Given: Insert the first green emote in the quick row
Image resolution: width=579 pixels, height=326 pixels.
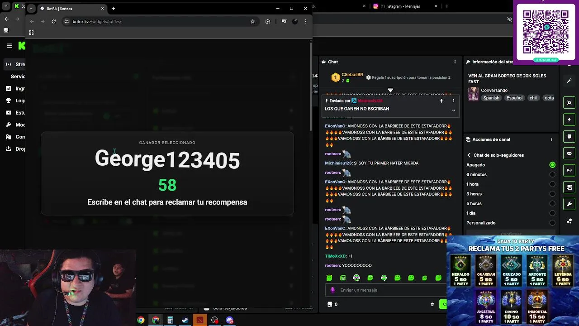Looking at the screenshot, I should [x=329, y=278].
